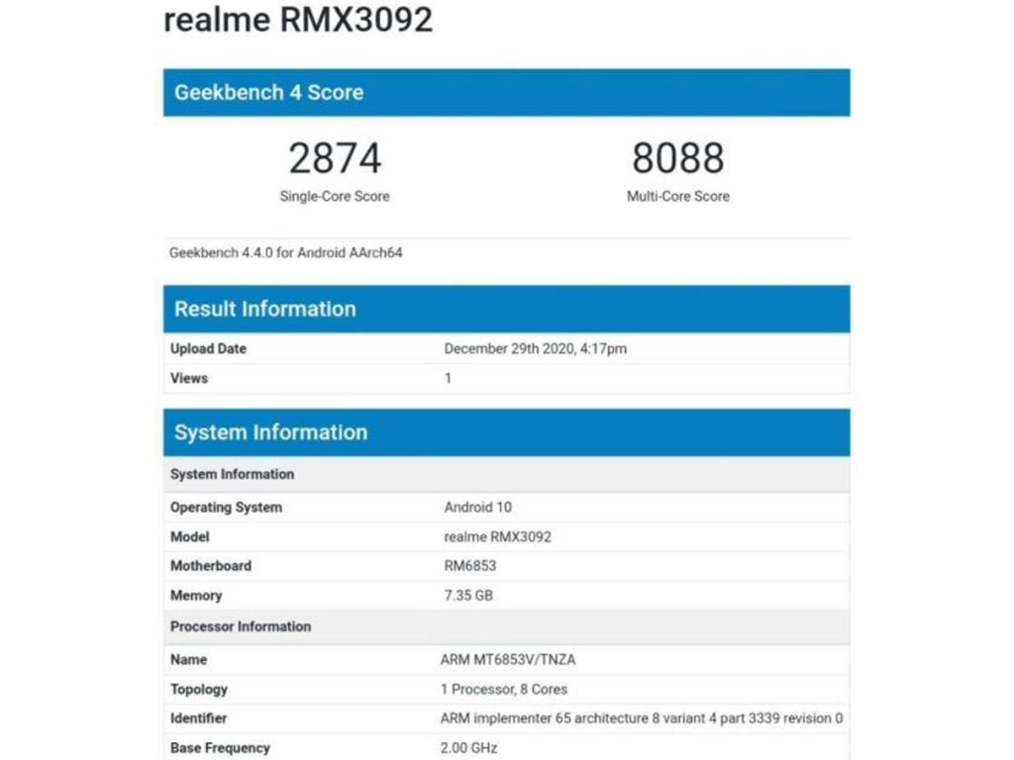This screenshot has height=760, width=1014.
Task: Click the Multi-Core Score label
Action: [x=677, y=197]
